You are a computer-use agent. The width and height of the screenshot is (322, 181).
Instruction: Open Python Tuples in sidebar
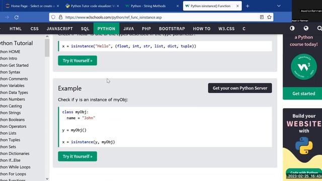pos(10,140)
